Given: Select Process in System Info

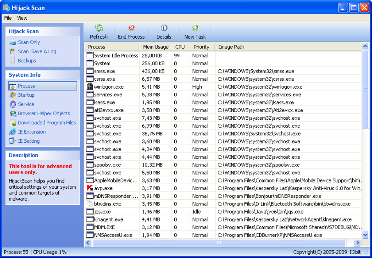Looking at the screenshot, I should (x=43, y=86).
